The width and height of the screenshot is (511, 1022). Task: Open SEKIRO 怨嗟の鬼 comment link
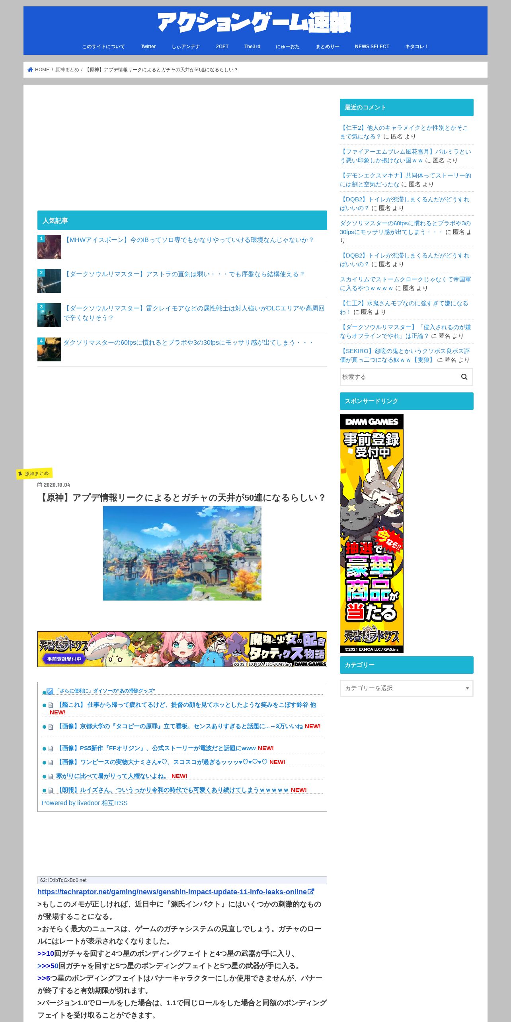[x=405, y=355]
